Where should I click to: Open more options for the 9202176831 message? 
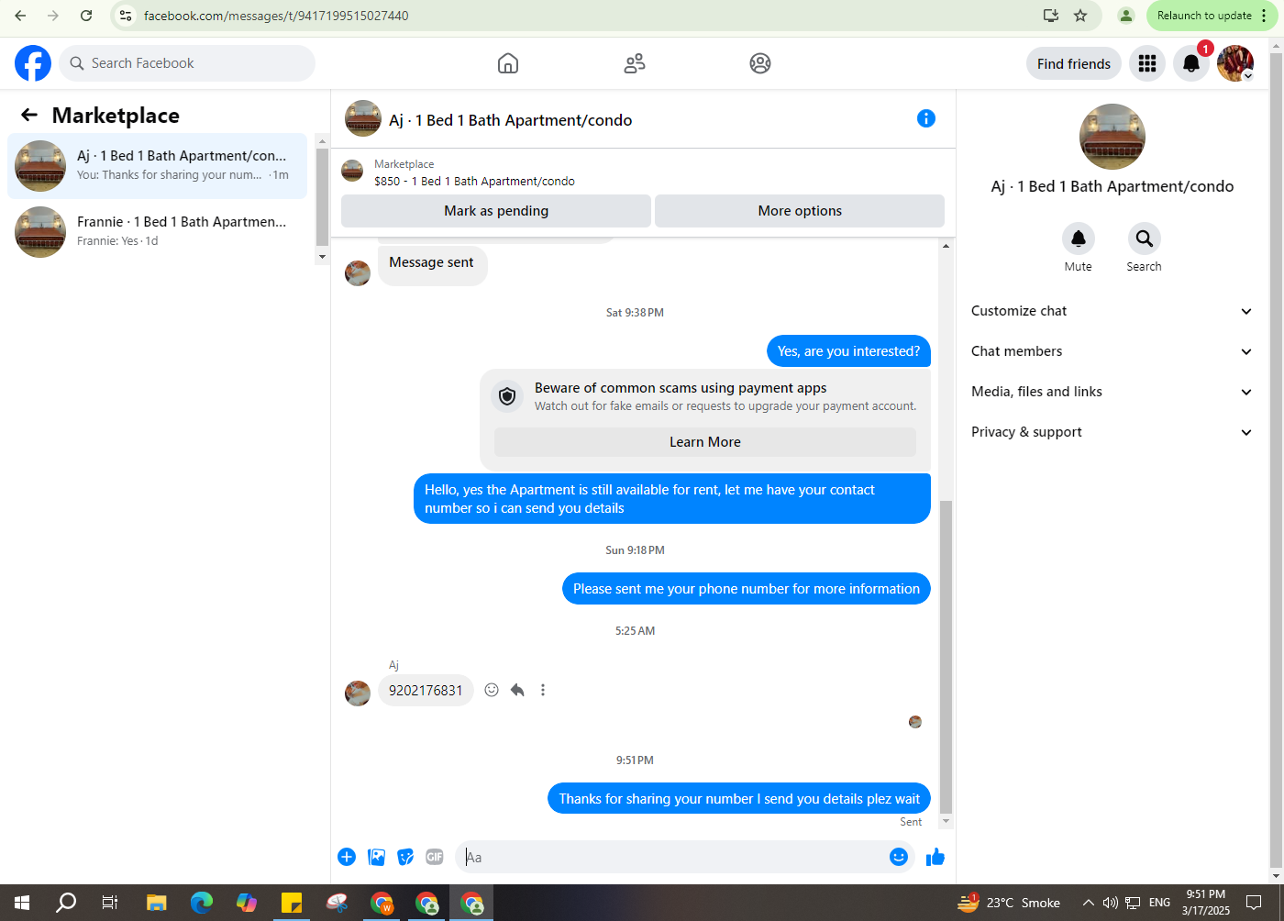click(x=543, y=690)
